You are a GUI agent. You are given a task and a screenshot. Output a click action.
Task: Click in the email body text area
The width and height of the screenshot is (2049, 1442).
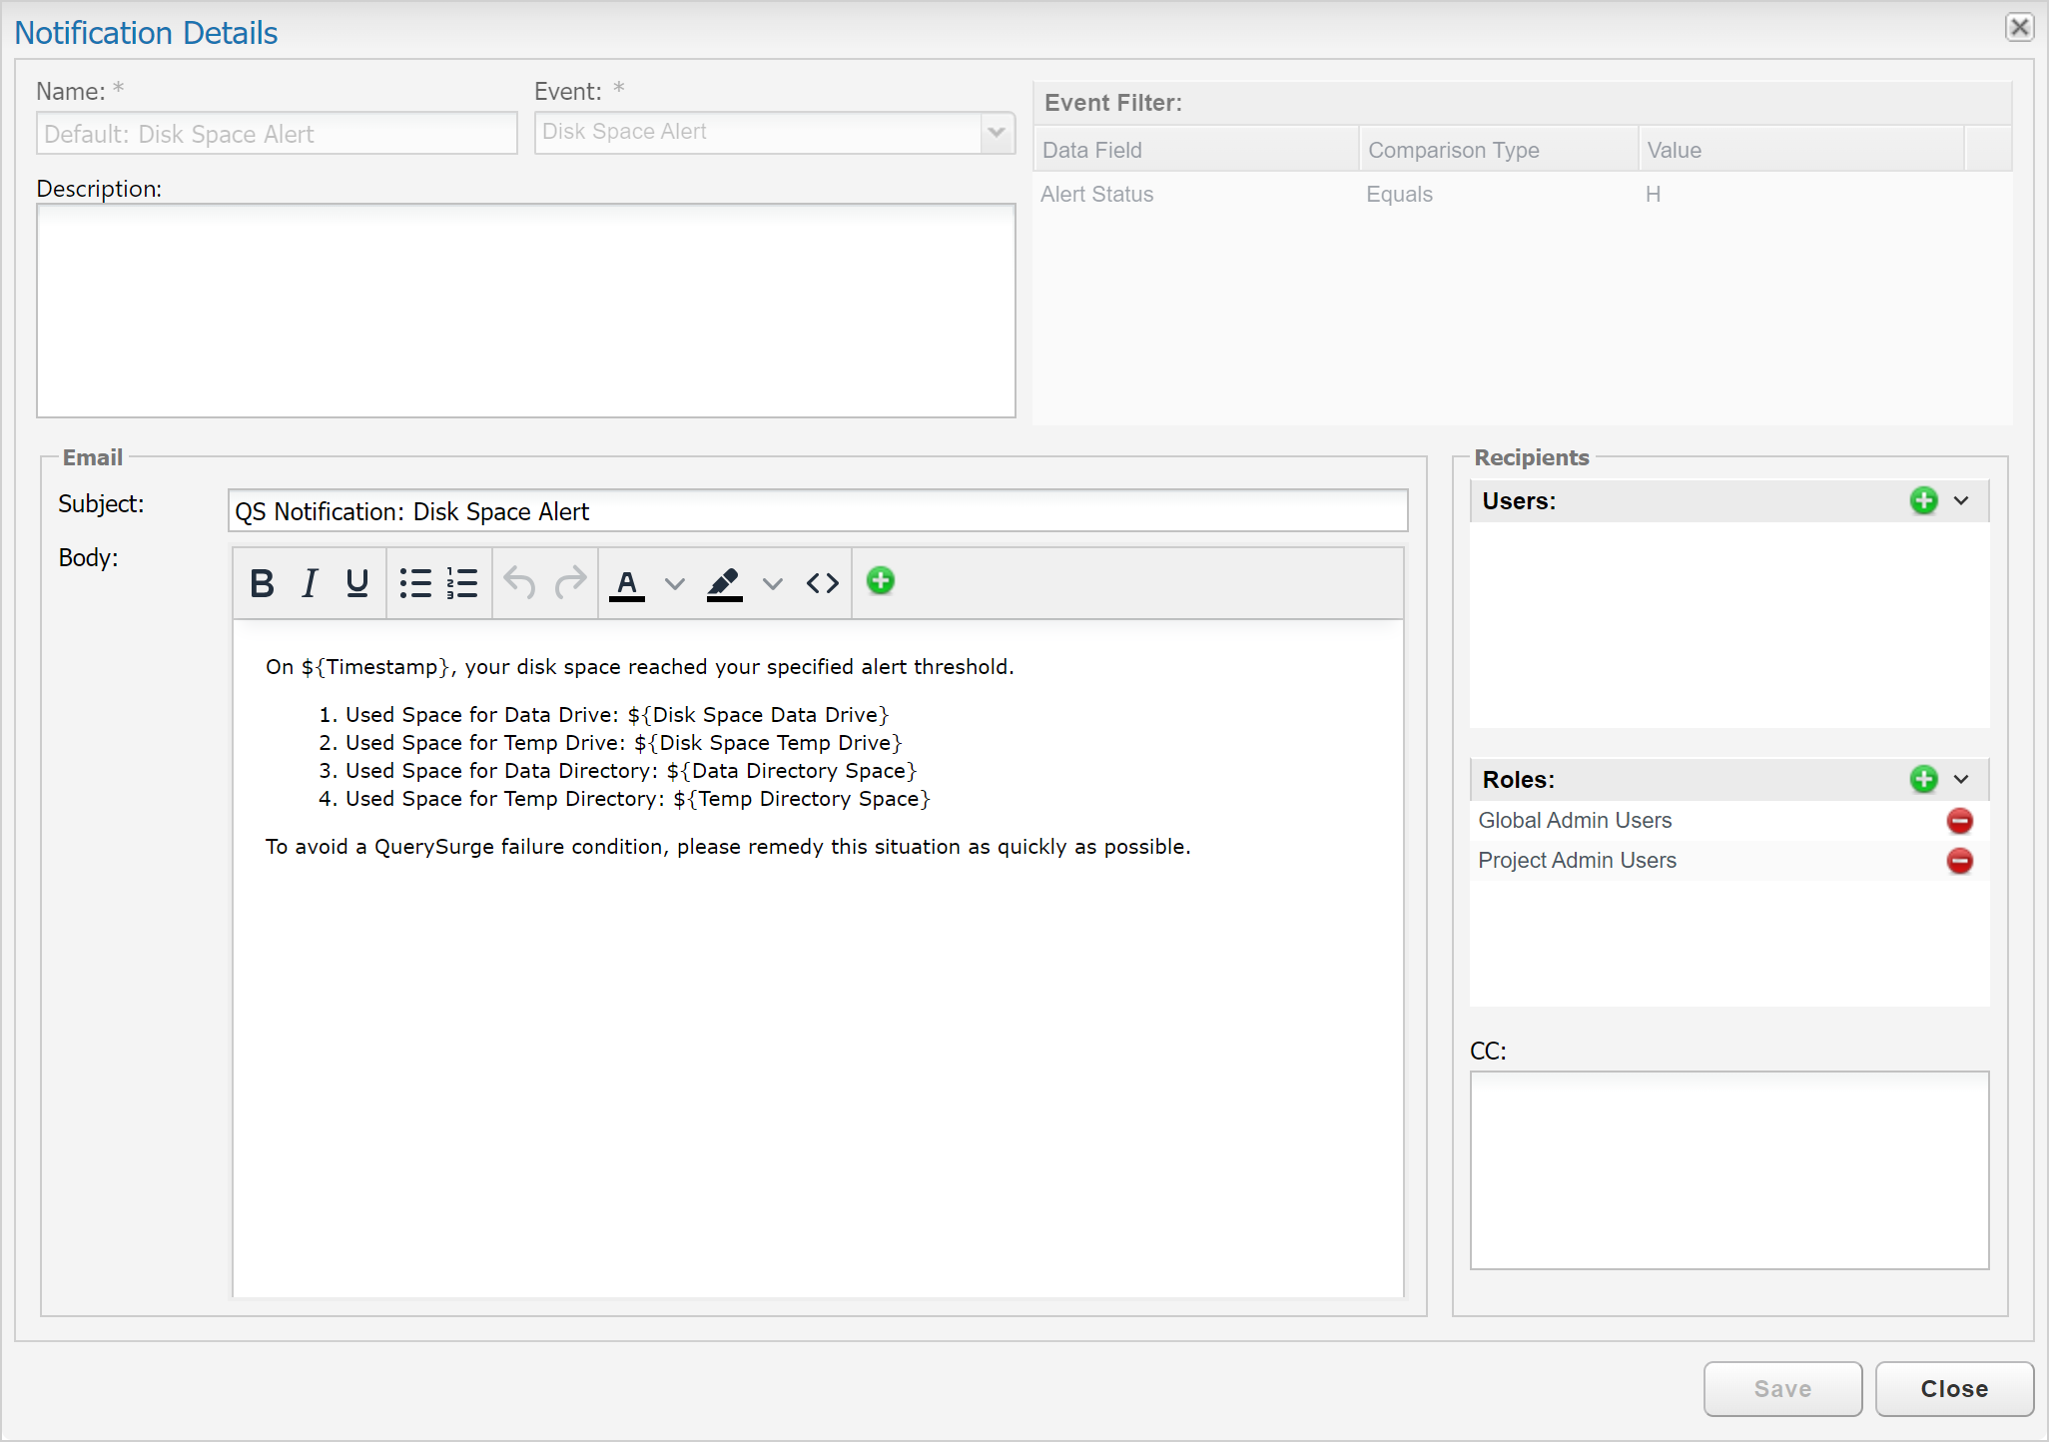pos(818,959)
